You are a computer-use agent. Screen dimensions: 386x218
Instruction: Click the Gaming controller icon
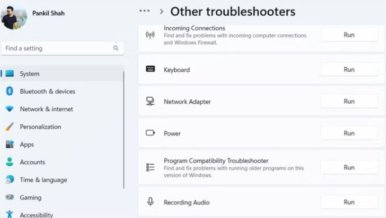point(9,197)
